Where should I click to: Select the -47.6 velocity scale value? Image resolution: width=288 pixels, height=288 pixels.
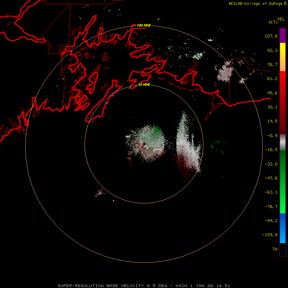(x=271, y=178)
